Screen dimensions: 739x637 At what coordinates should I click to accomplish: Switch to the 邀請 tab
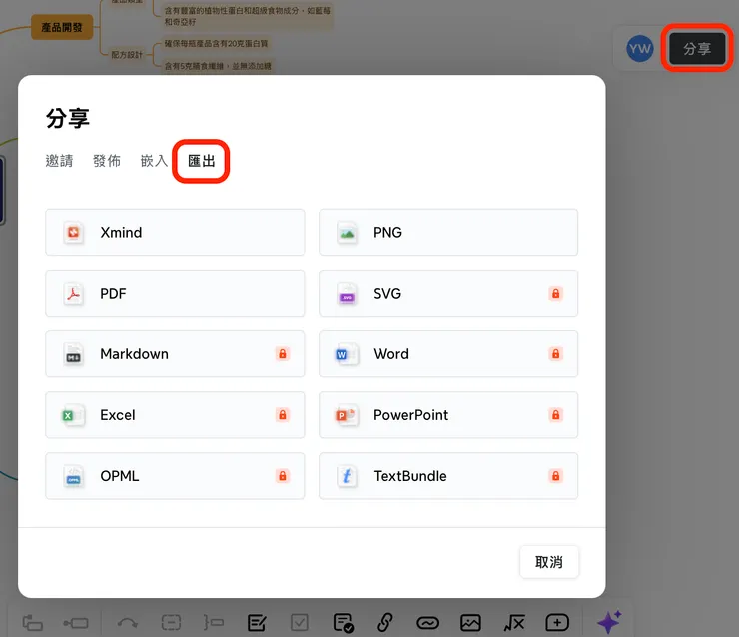tap(59, 161)
